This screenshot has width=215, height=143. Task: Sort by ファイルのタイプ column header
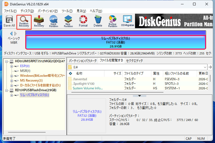137,74
